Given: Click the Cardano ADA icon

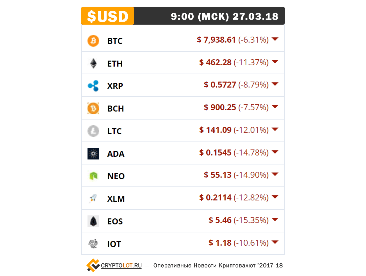Looking at the screenshot, I should point(93,153).
